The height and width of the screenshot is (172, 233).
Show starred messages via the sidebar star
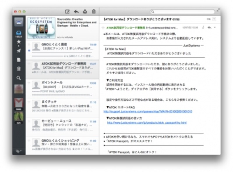(x=19, y=42)
